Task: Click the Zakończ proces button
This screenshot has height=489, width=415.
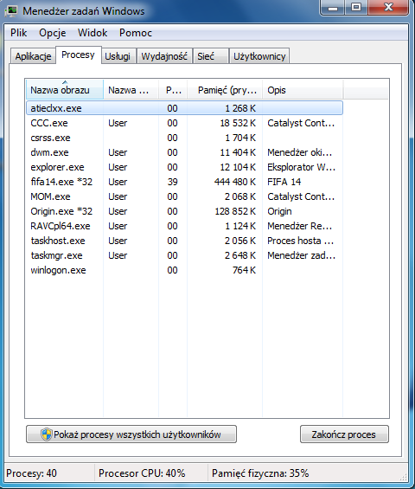Action: point(344,434)
